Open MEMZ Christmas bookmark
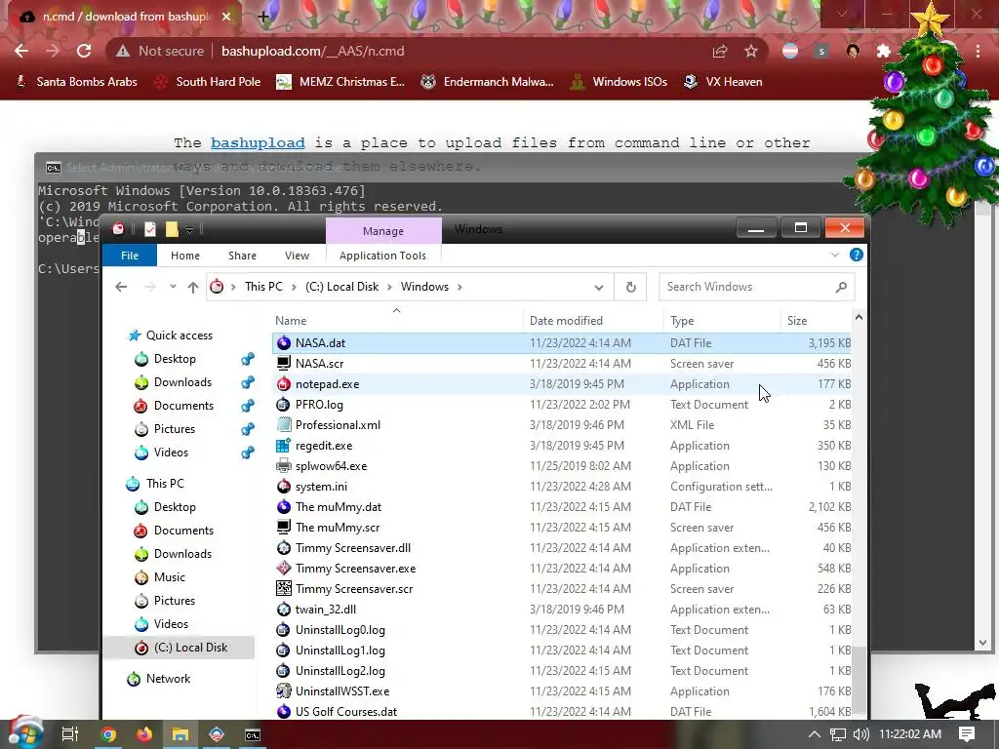The image size is (999, 749). tap(340, 82)
